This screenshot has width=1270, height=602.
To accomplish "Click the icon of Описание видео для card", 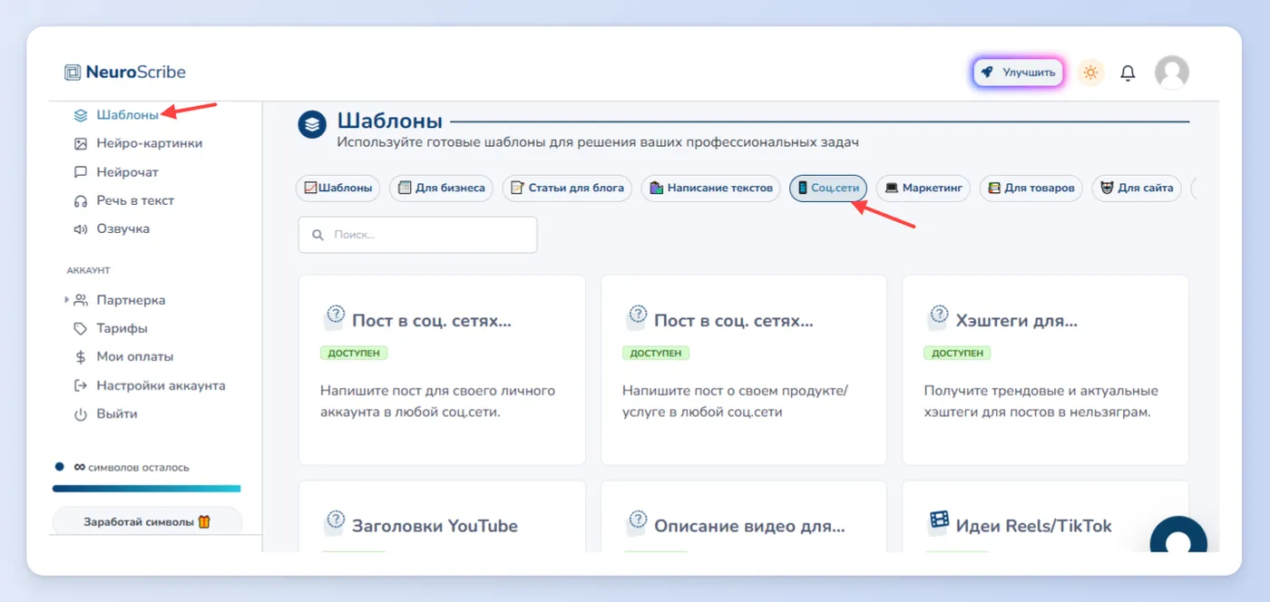I will pos(637,523).
